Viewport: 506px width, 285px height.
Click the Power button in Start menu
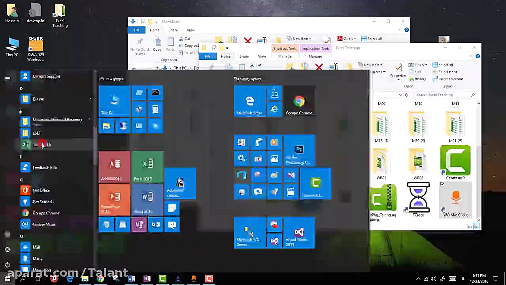[8, 265]
